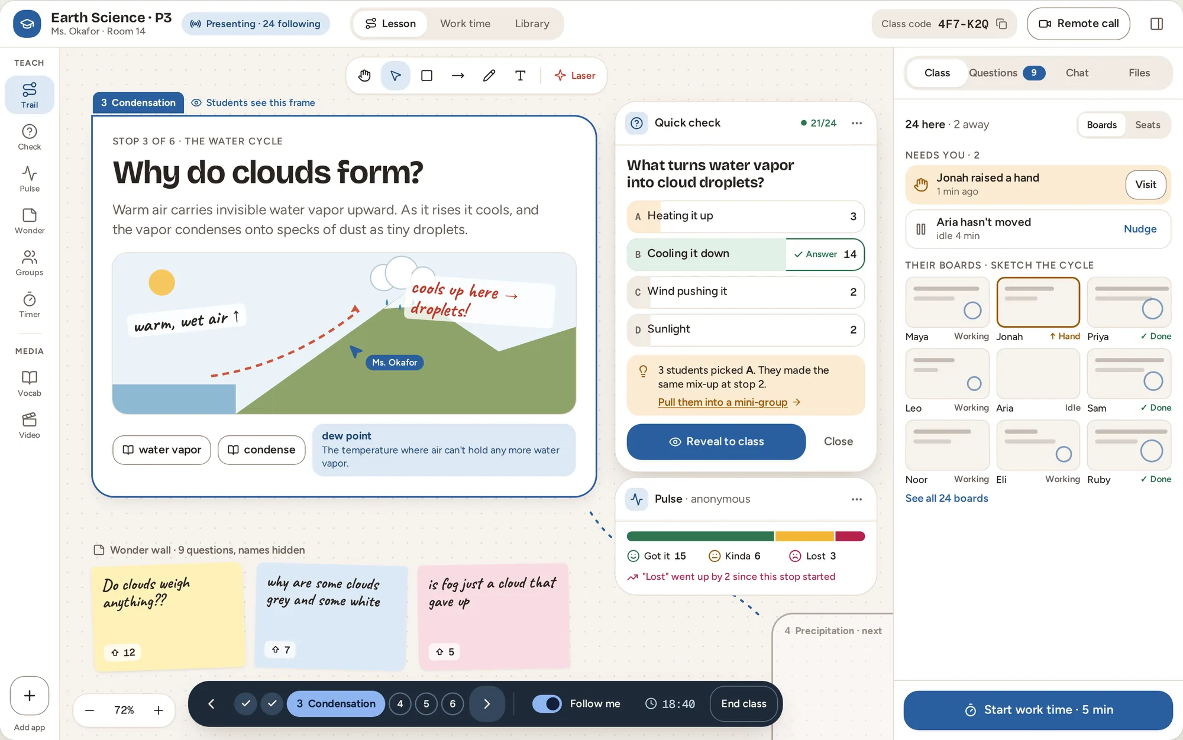This screenshot has height=740, width=1183.
Task: Open Pulse card options menu
Action: click(x=856, y=499)
